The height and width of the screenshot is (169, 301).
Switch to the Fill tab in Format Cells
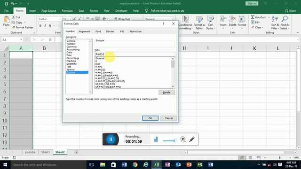coord(122,31)
